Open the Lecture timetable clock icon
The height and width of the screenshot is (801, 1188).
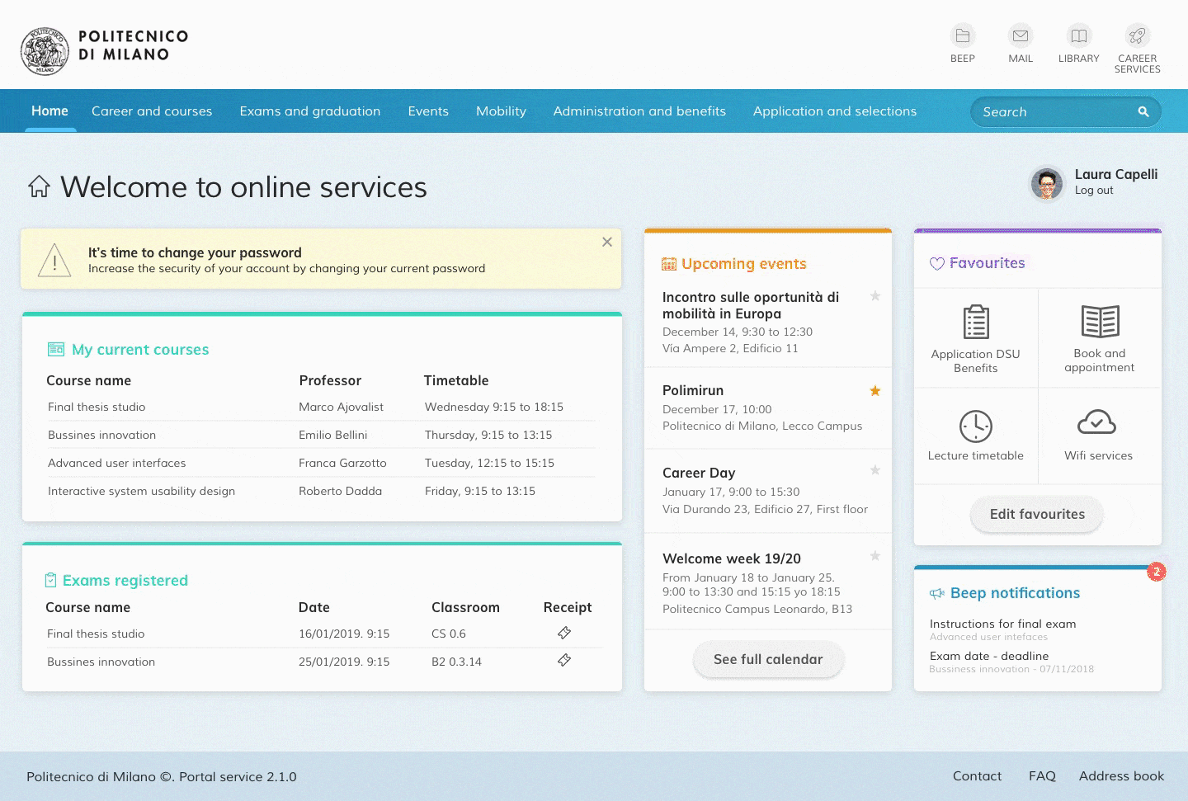tap(975, 425)
